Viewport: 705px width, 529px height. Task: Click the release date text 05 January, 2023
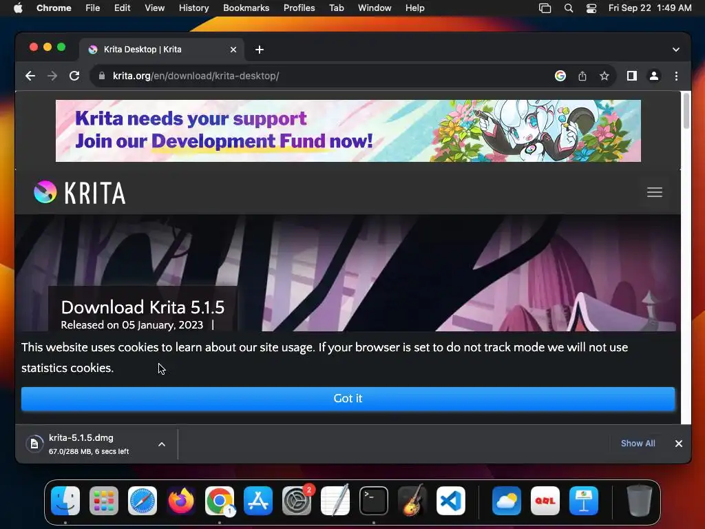[162, 325]
